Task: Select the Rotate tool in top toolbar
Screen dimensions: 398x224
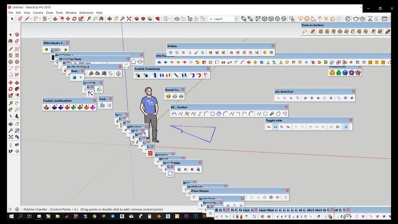Action: (74, 19)
